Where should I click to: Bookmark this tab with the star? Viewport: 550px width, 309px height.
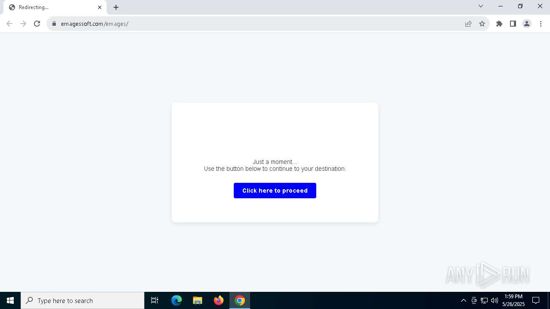(482, 24)
